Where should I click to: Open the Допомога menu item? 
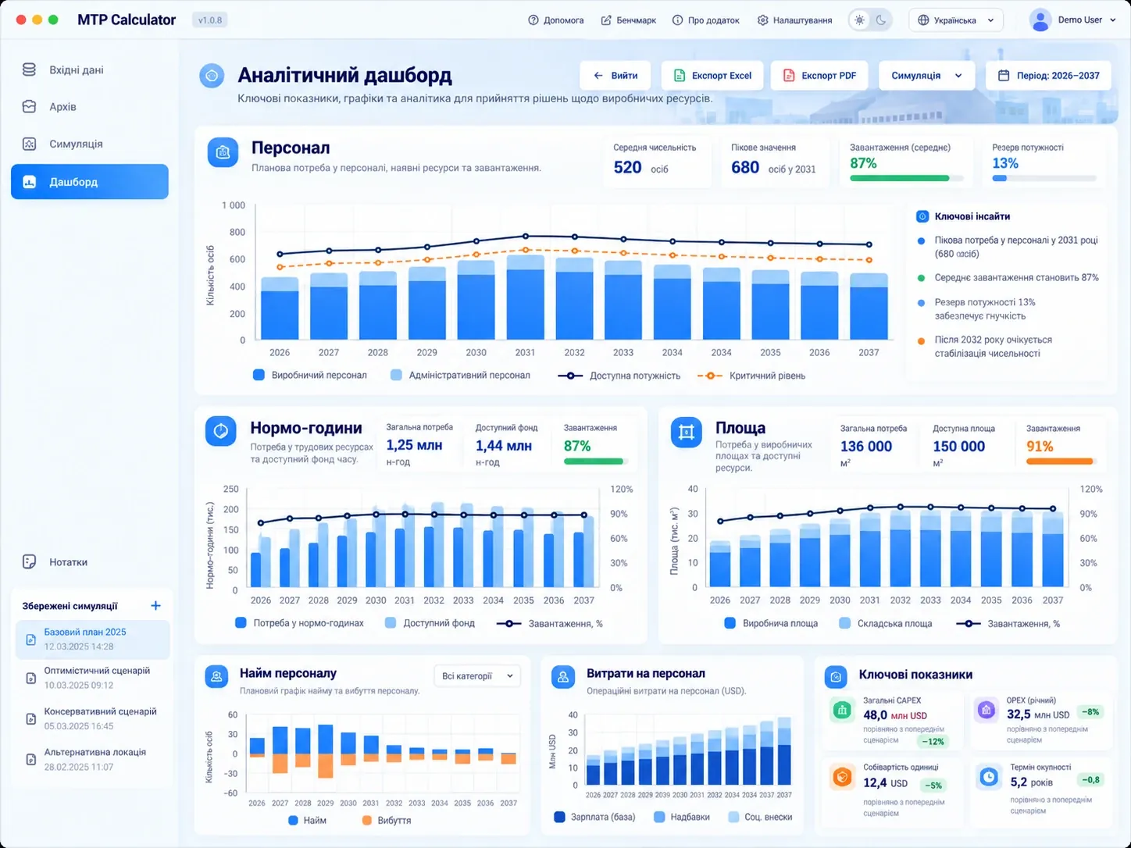[x=556, y=20]
